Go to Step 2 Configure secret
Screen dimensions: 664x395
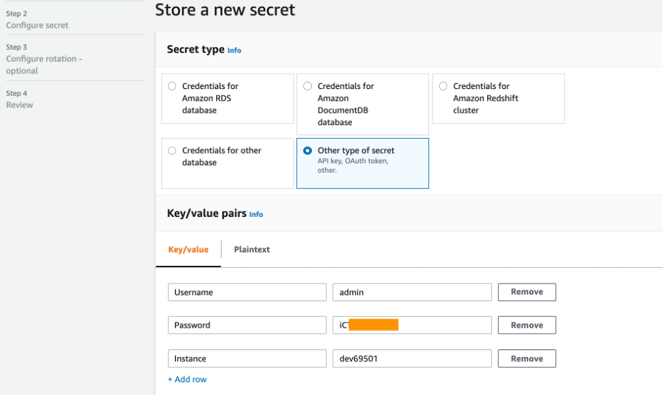pos(37,25)
